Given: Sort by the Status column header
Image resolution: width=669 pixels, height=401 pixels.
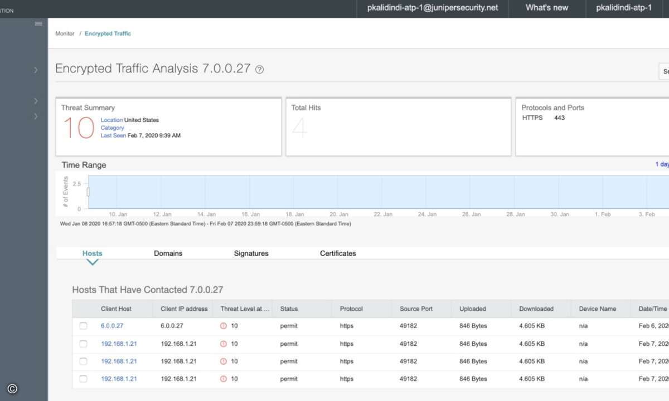Looking at the screenshot, I should click(x=289, y=309).
